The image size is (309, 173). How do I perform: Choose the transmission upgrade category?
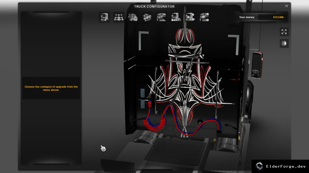[x=147, y=17]
